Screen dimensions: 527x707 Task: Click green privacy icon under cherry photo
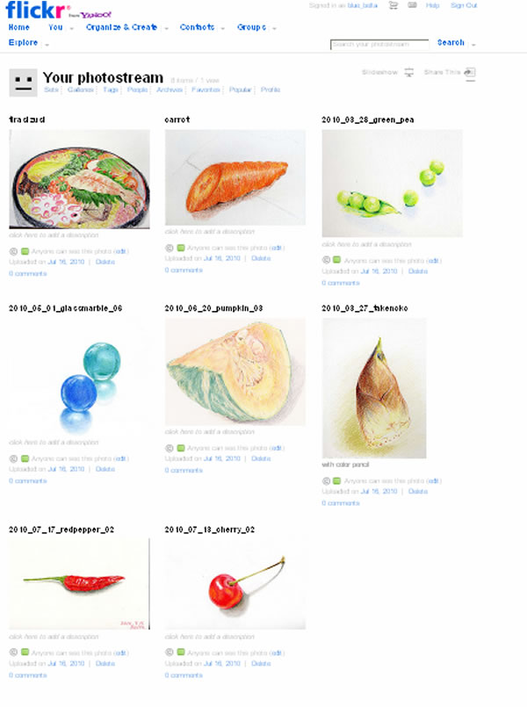point(181,652)
